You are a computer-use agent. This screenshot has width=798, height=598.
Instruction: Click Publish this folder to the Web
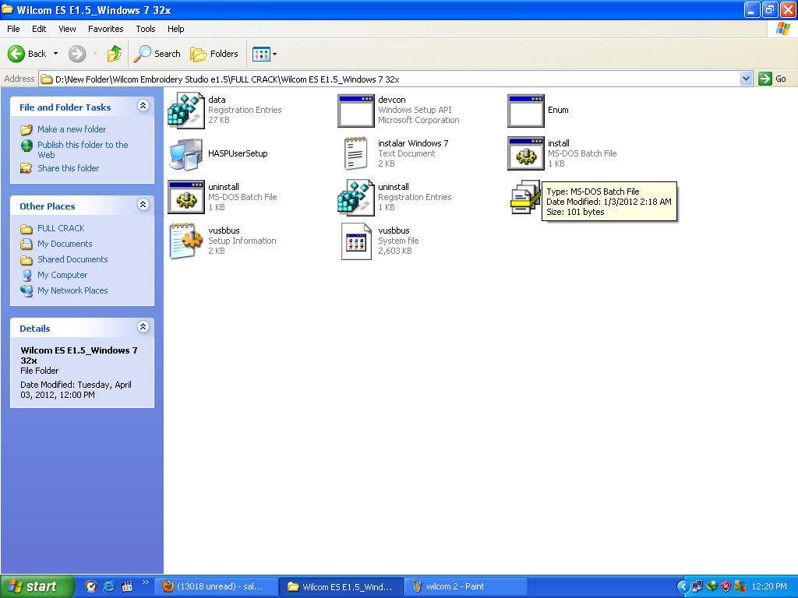click(x=83, y=149)
